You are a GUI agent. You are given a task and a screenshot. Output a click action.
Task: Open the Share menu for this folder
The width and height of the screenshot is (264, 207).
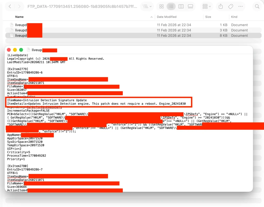click(x=220, y=6)
